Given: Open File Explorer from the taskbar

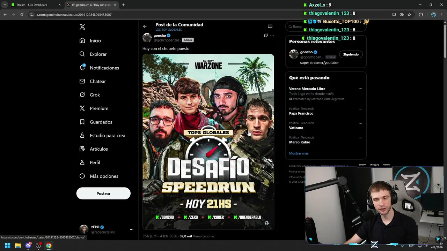Looking at the screenshot, I should point(18,245).
